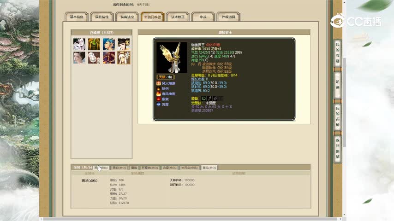The width and height of the screenshot is (394, 221).
Task: Select the green armored pet portrait
Action: click(94, 44)
